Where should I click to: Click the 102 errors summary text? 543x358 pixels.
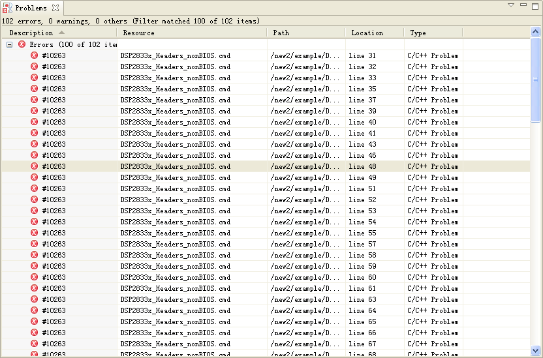point(131,21)
